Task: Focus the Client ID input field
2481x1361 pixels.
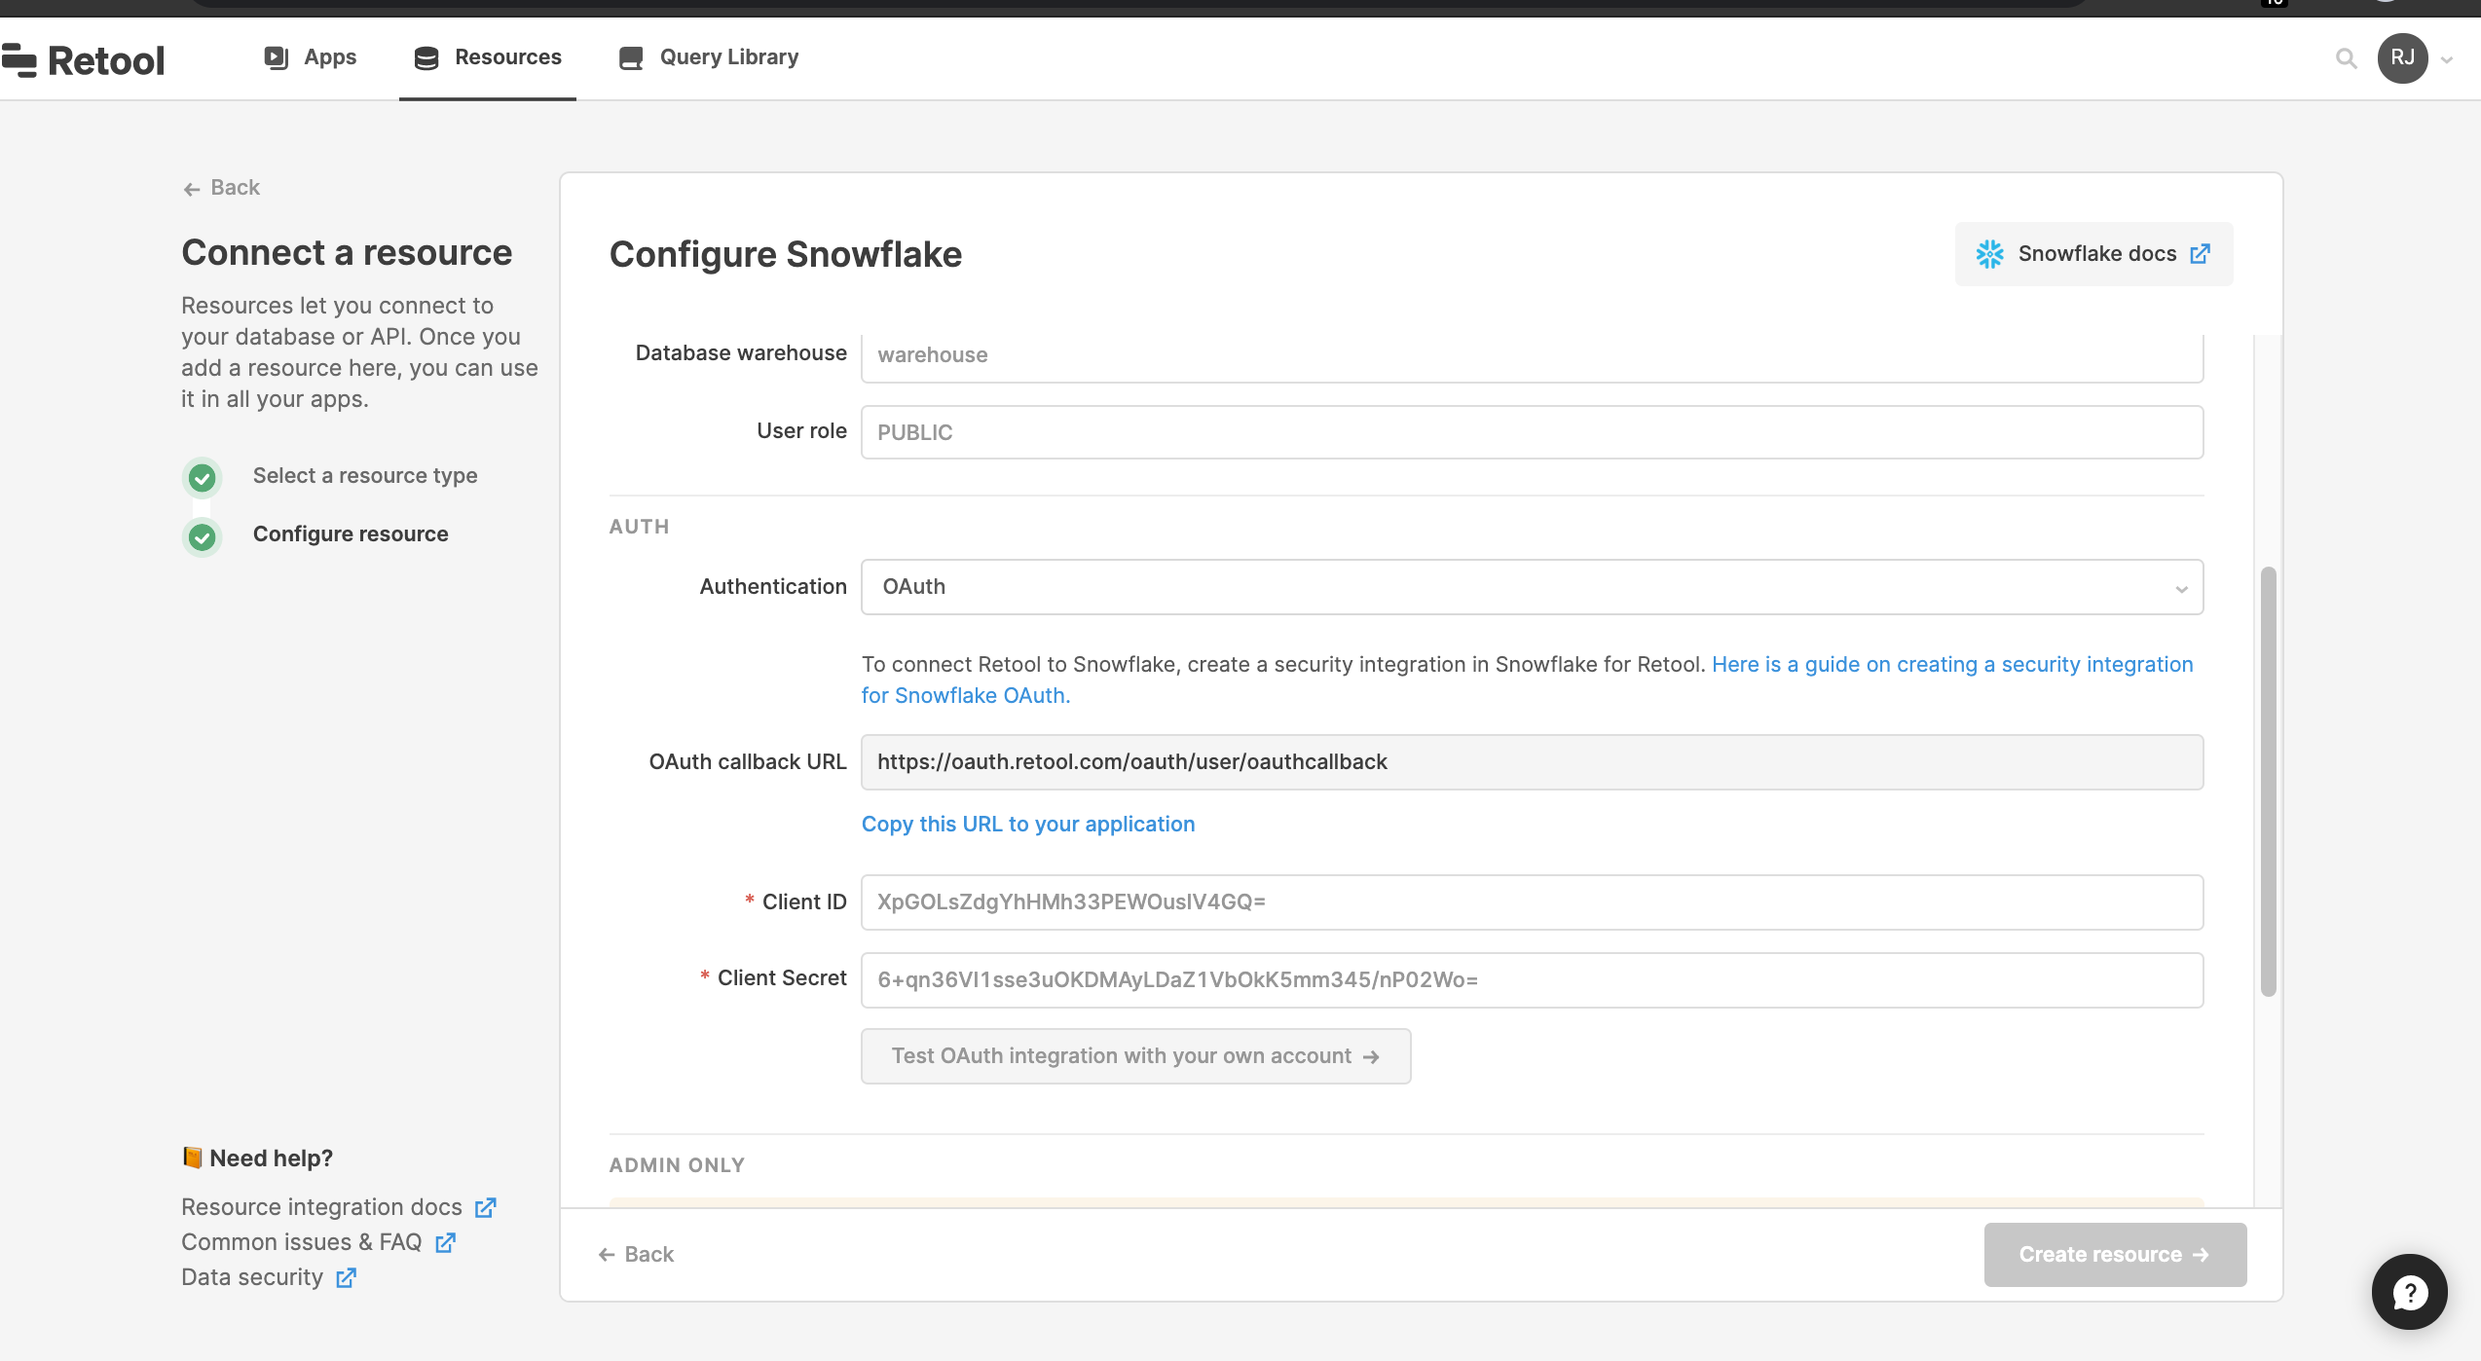Action: click(1532, 901)
